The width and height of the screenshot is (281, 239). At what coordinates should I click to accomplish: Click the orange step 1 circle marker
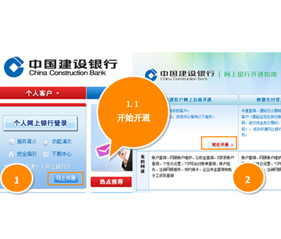coord(17,179)
